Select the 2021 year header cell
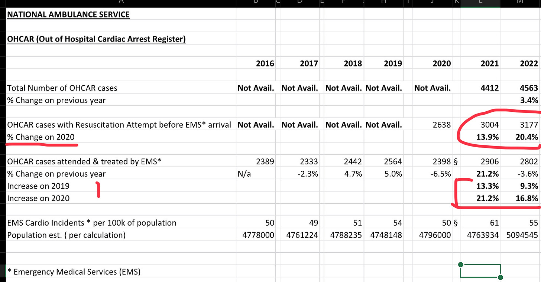This screenshot has height=282, width=541. pyautogui.click(x=490, y=63)
